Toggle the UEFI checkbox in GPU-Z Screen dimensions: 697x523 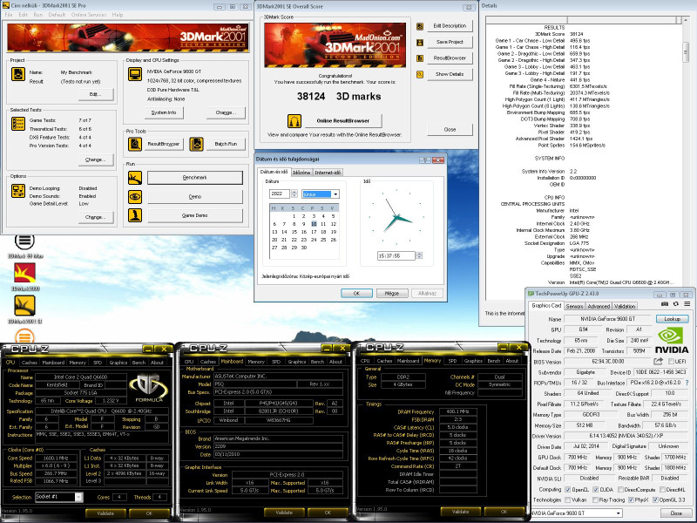pos(671,362)
